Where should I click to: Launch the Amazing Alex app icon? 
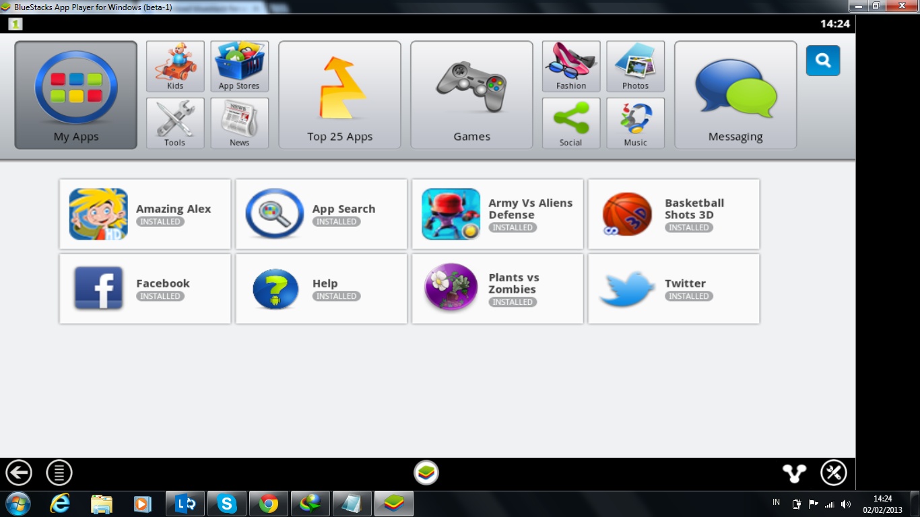coord(98,214)
